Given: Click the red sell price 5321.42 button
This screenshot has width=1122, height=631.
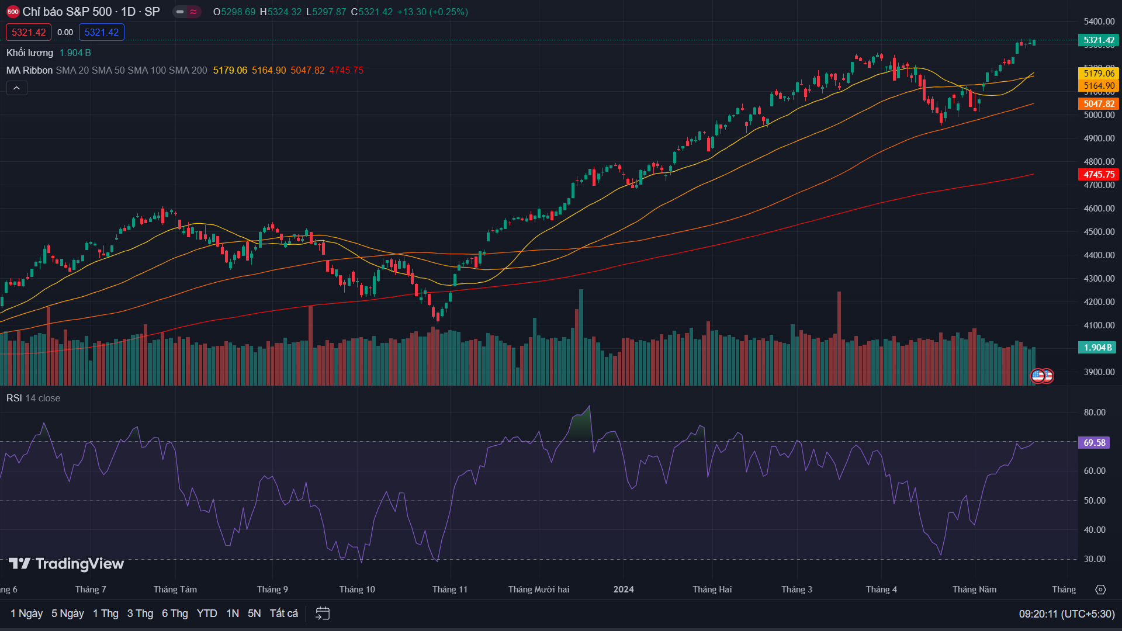Looking at the screenshot, I should coord(29,32).
